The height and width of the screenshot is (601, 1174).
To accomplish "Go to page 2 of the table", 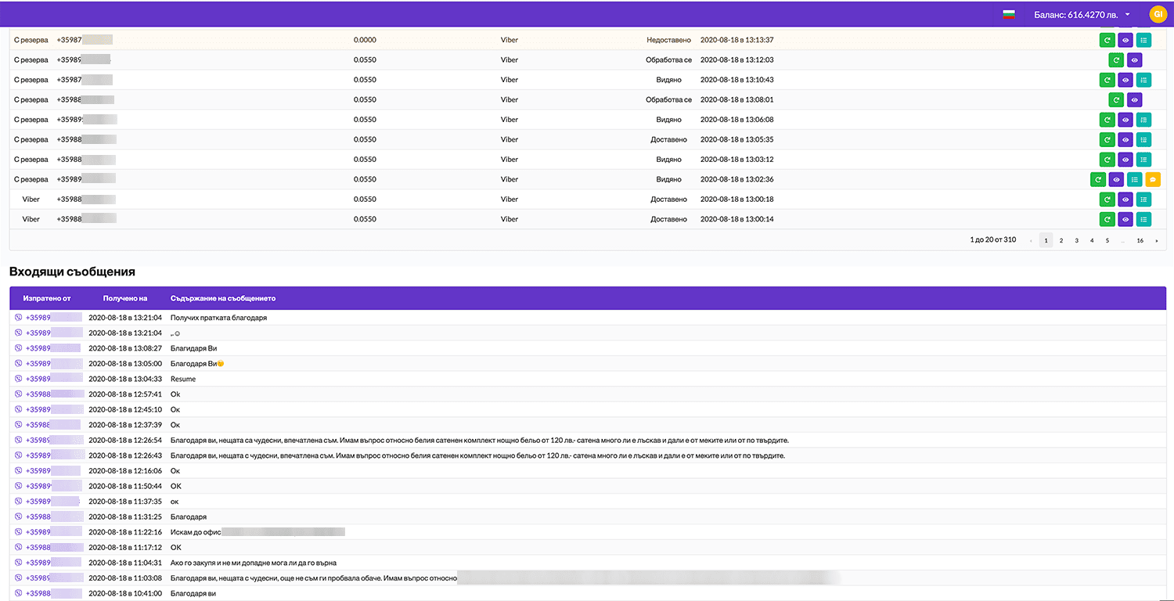I will (1061, 241).
